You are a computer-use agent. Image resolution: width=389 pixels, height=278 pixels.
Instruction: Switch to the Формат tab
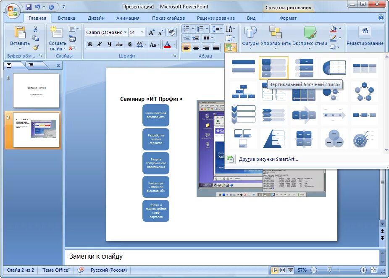click(288, 18)
